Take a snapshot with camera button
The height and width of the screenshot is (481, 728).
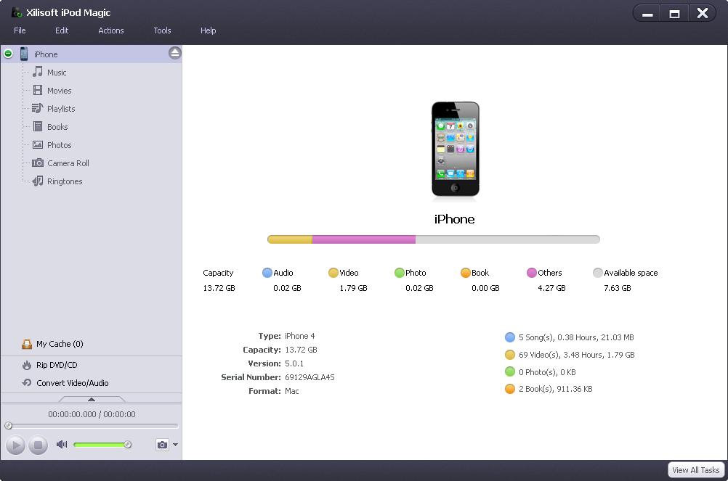point(162,445)
